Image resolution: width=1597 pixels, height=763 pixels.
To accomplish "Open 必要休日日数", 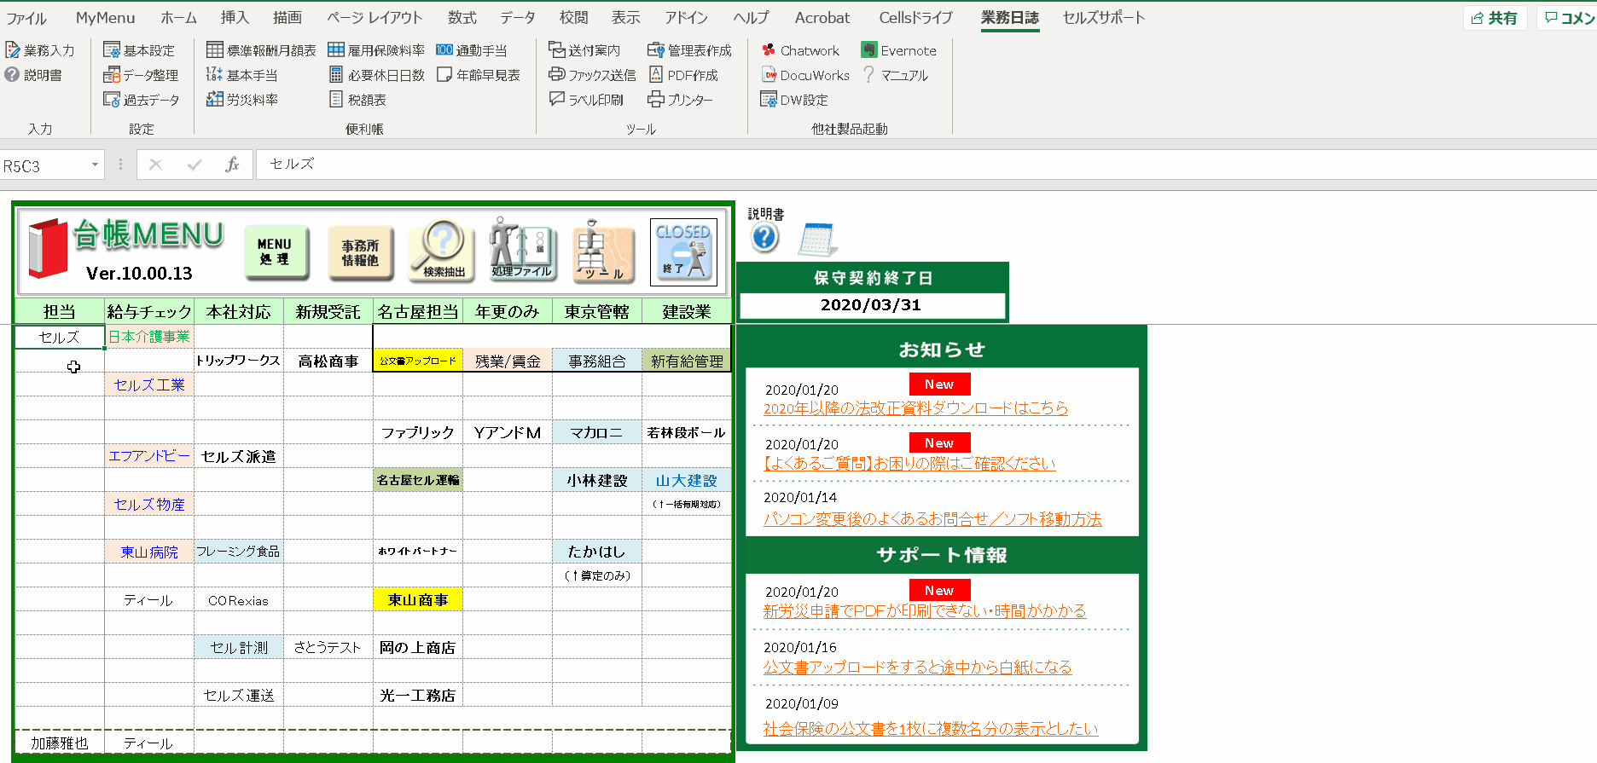I will pos(376,75).
